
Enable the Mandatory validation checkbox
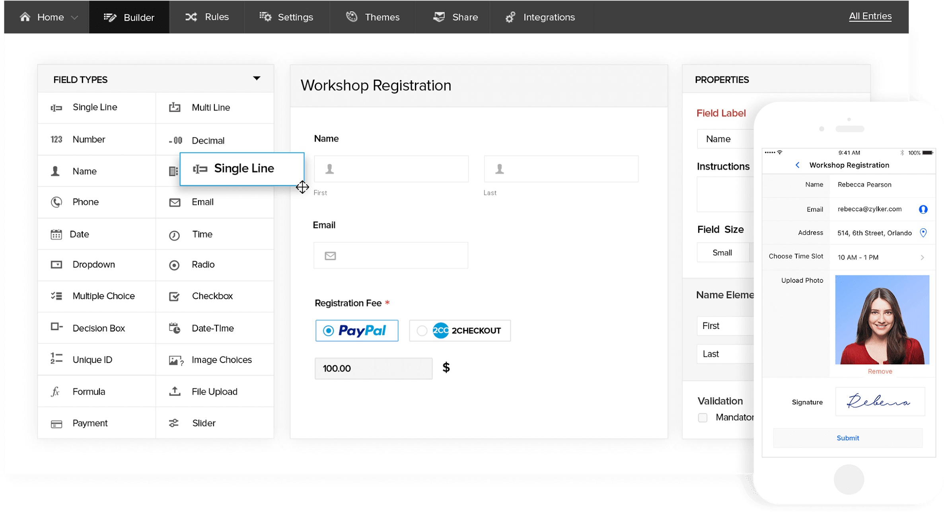click(x=703, y=418)
